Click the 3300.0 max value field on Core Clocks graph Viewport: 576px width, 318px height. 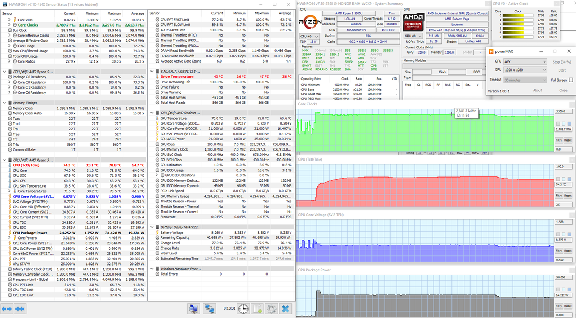pos(563,111)
